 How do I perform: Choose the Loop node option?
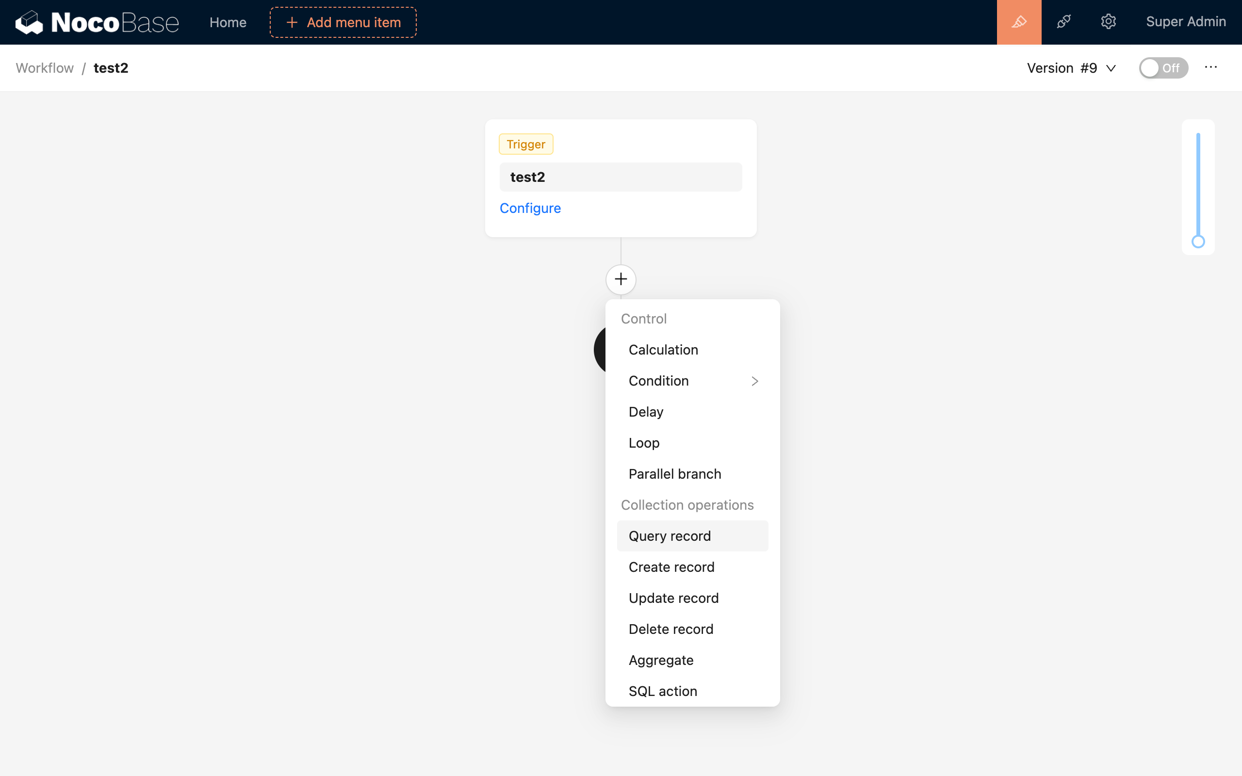644,442
